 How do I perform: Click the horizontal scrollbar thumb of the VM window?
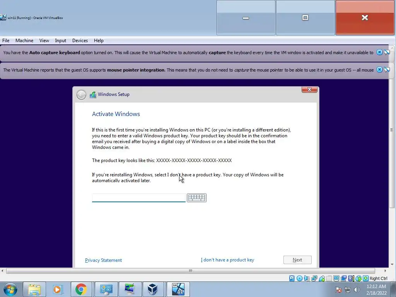[x=190, y=271]
